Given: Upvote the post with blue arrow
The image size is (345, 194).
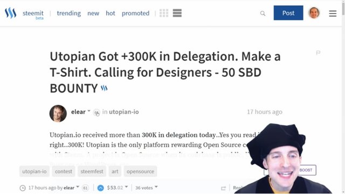Looking at the screenshot, I should [101, 188].
